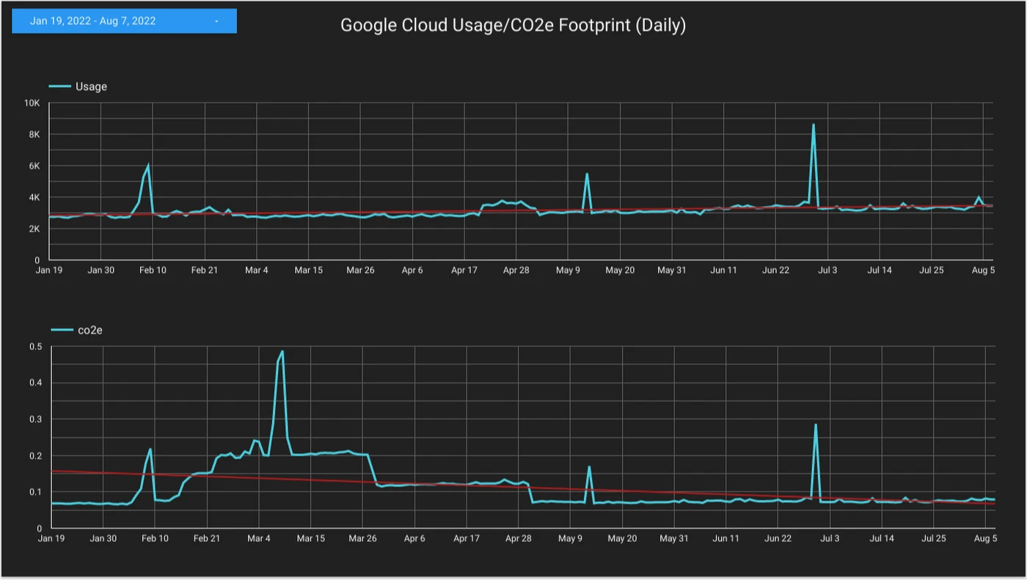Select the Google Cloud Usage/CO2e Footprint title
This screenshot has height=580, width=1027.
513,26
